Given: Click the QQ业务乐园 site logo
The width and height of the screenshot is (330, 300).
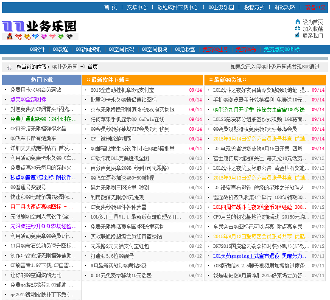Looking at the screenshot, I should coord(40,27).
